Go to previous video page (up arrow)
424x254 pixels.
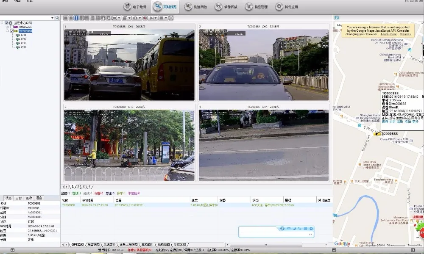103,18
